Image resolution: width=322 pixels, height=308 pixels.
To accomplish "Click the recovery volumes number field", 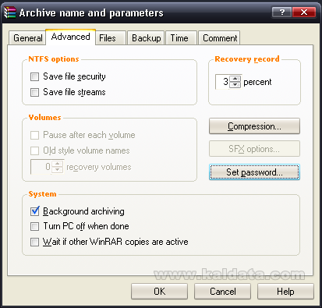I will coord(41,167).
